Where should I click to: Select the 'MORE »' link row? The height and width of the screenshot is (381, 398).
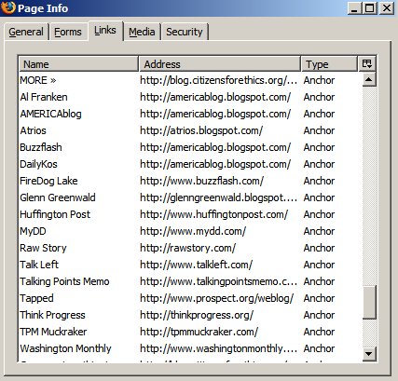pos(190,80)
